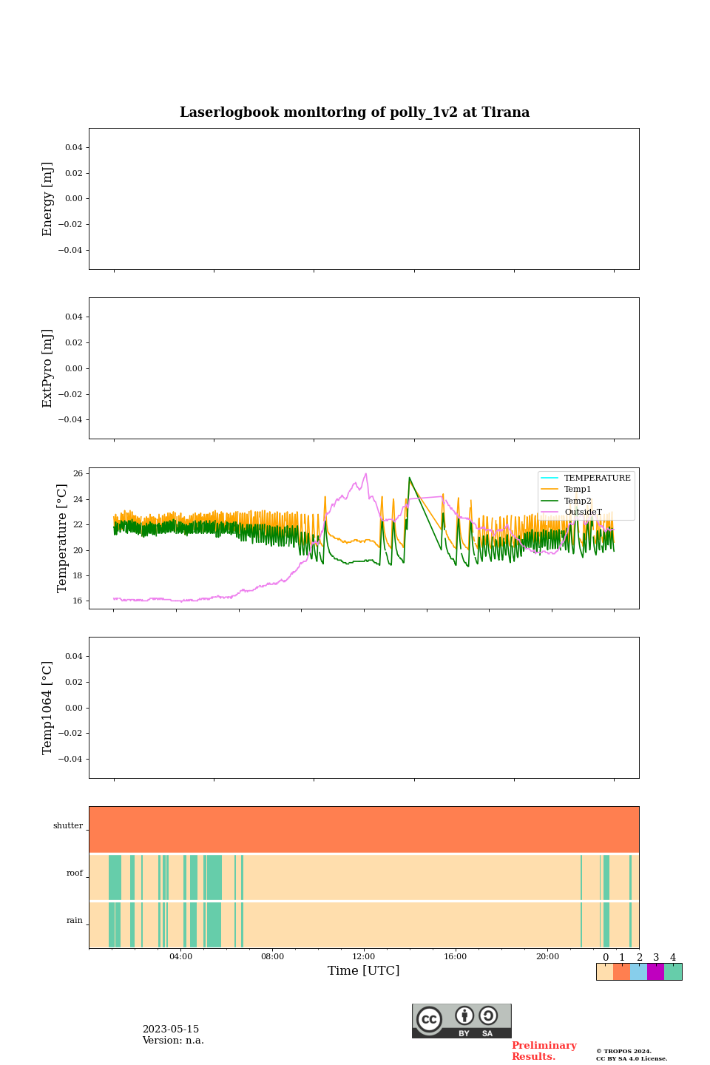The height and width of the screenshot is (1065, 710).
Task: Click the TEMPERATURE legend entry
Action: click(586, 478)
